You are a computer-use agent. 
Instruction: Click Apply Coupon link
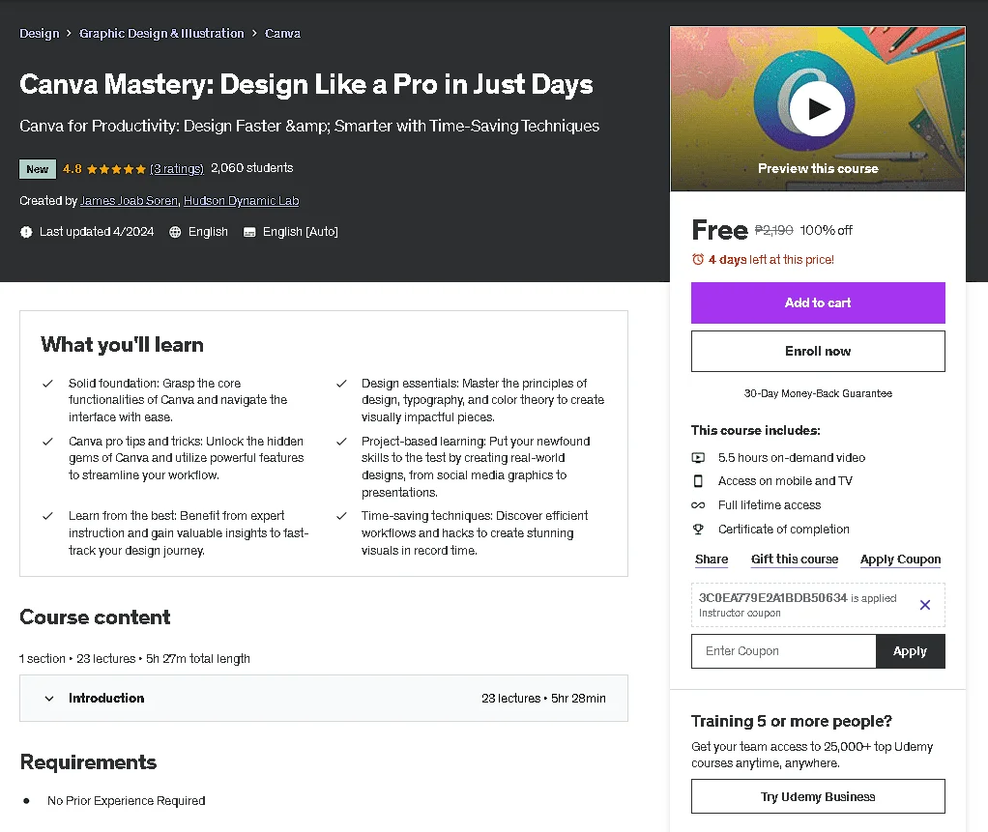(x=900, y=559)
